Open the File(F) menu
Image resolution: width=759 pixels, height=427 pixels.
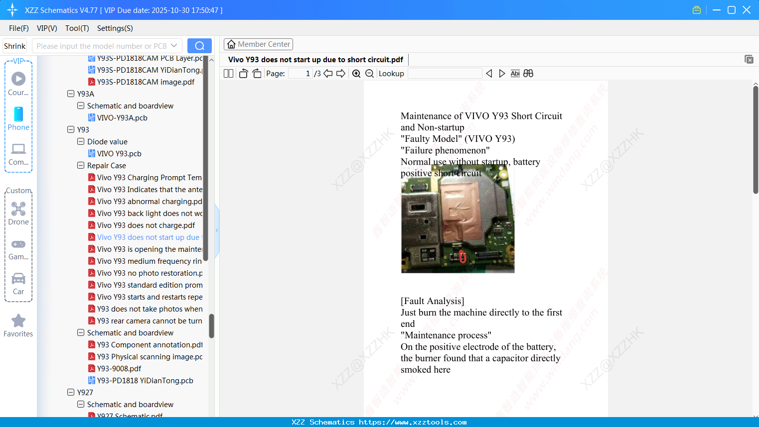(x=19, y=28)
